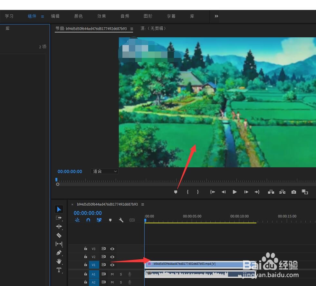316x286 pixels.
Task: Select the Selection tool arrow
Action: [59, 209]
